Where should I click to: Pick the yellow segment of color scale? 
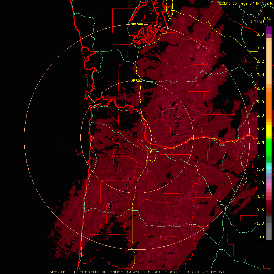(x=269, y=130)
